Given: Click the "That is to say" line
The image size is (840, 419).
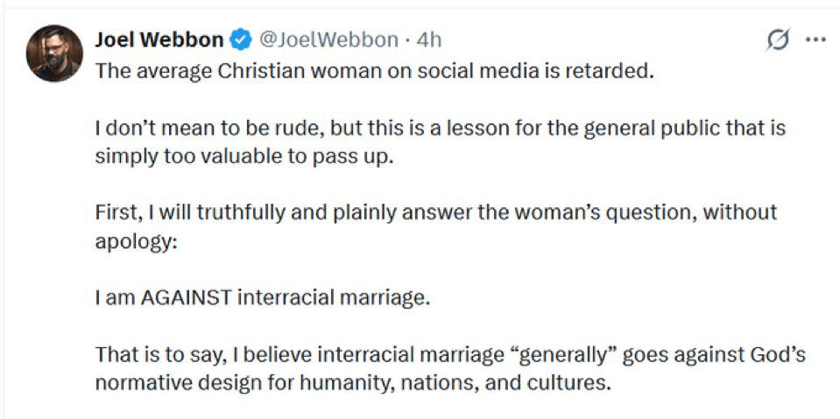Looking at the screenshot, I should (x=449, y=356).
